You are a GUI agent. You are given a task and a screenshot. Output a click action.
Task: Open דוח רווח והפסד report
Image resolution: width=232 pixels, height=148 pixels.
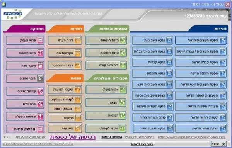click(x=65, y=65)
